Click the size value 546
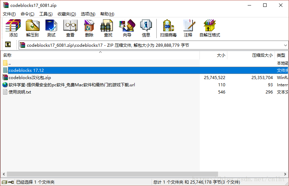Viewport: 289px width, 186px height. pos(221,92)
